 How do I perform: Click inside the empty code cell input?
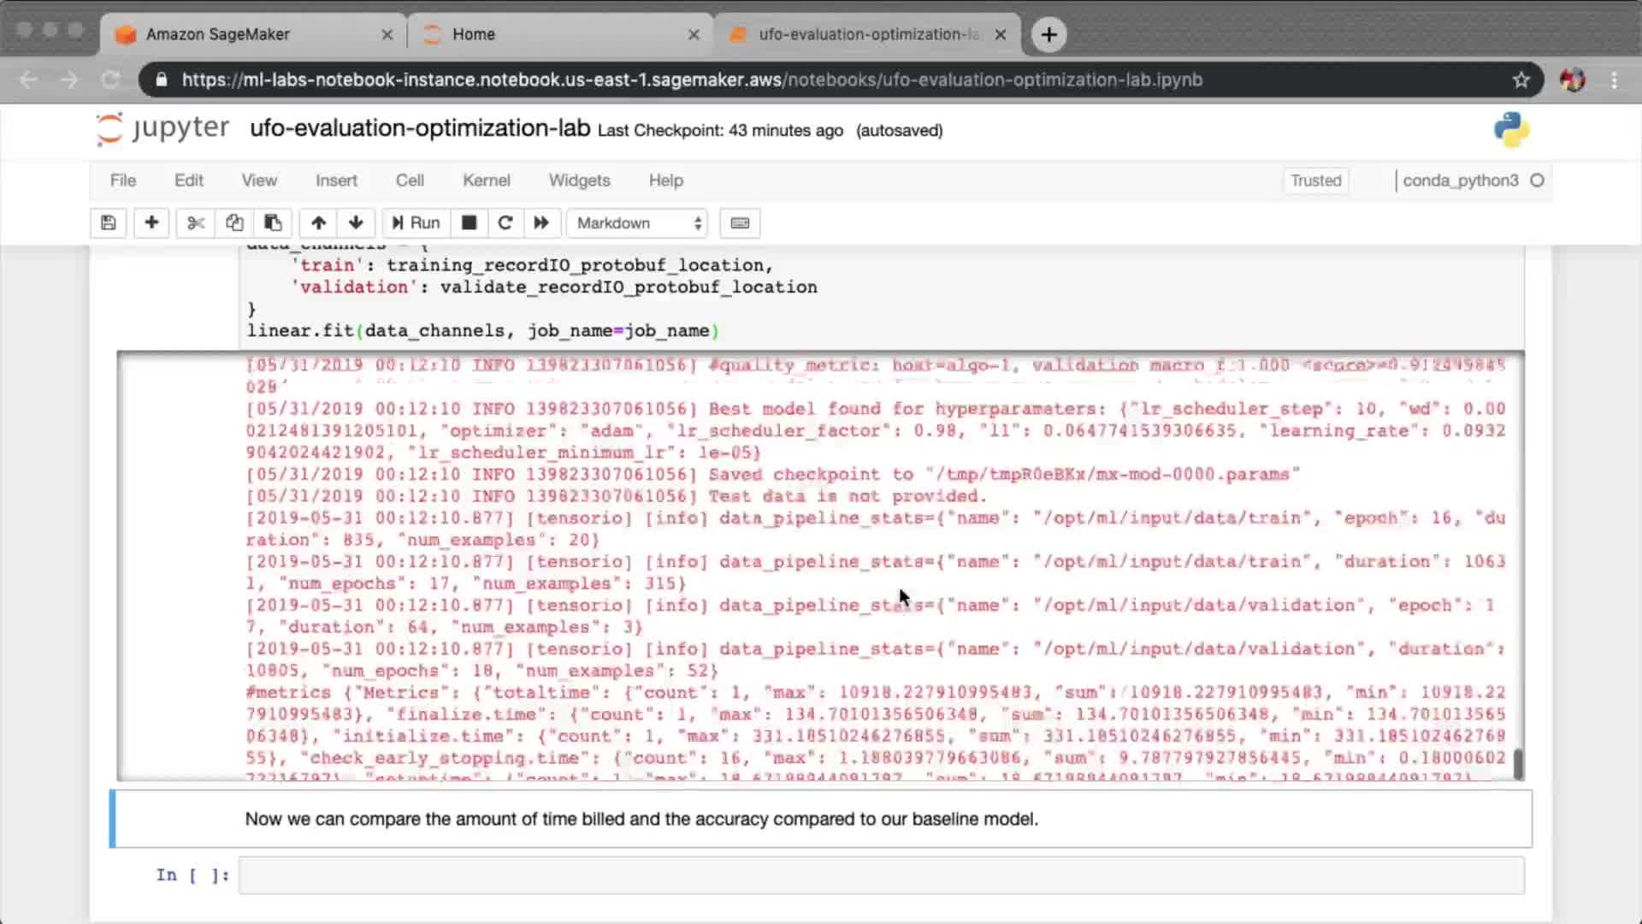coord(881,875)
